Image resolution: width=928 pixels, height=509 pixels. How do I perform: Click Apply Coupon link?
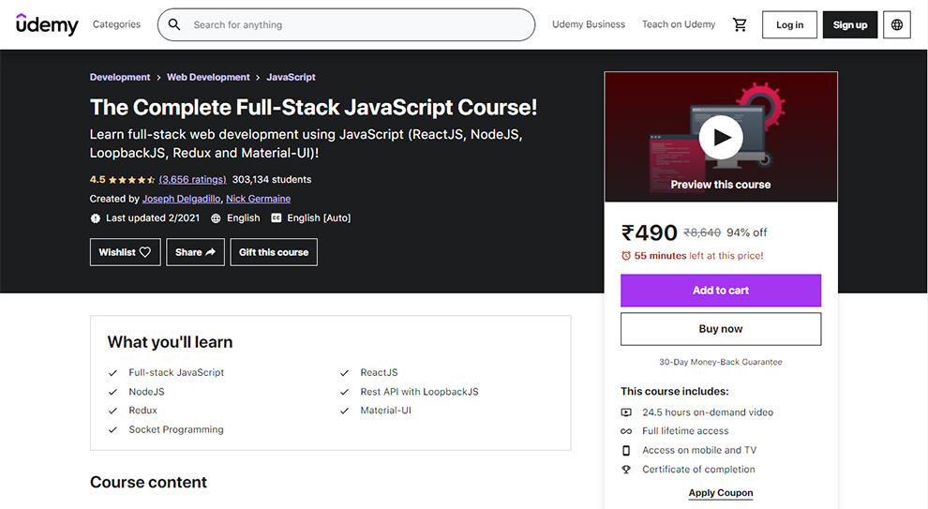pos(721,492)
